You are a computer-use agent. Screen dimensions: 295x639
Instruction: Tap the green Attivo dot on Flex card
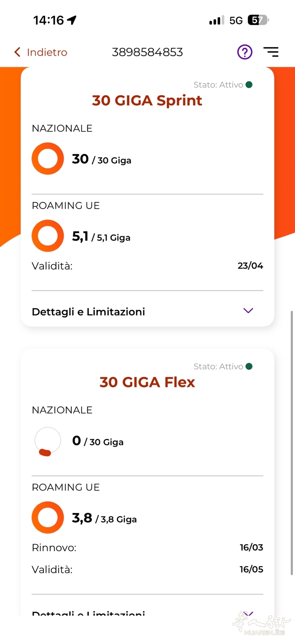pos(249,366)
